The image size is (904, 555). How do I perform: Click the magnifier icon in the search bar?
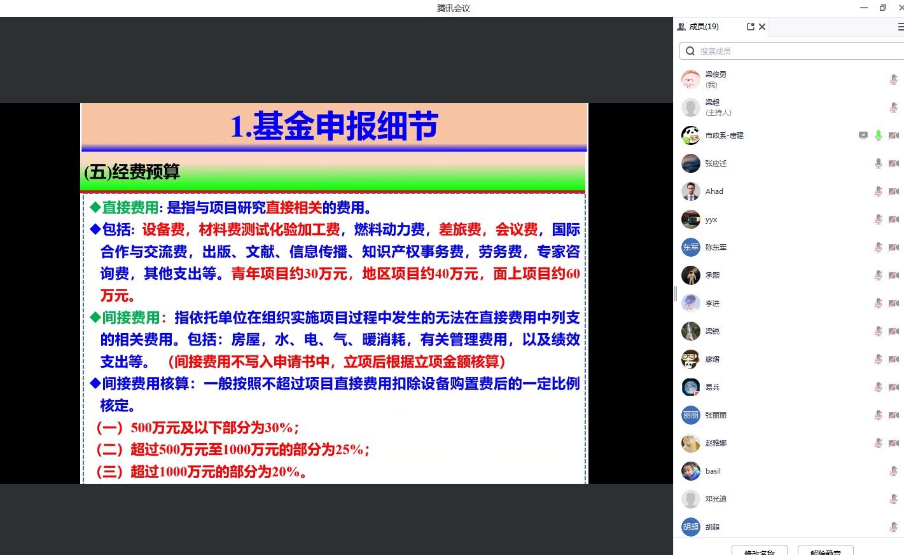pos(690,51)
